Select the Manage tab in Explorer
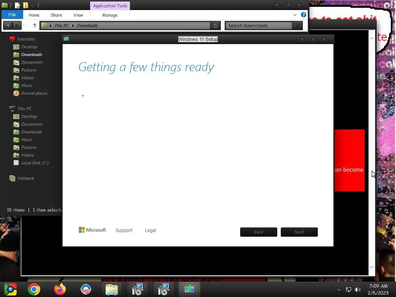396x297 pixels. 110,15
